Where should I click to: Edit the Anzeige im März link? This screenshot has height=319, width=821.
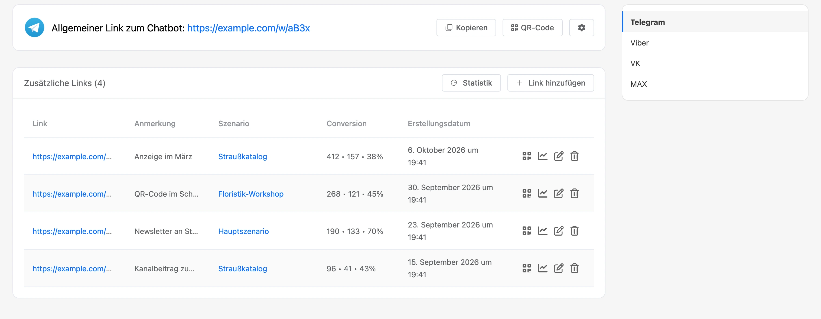[x=558, y=156]
